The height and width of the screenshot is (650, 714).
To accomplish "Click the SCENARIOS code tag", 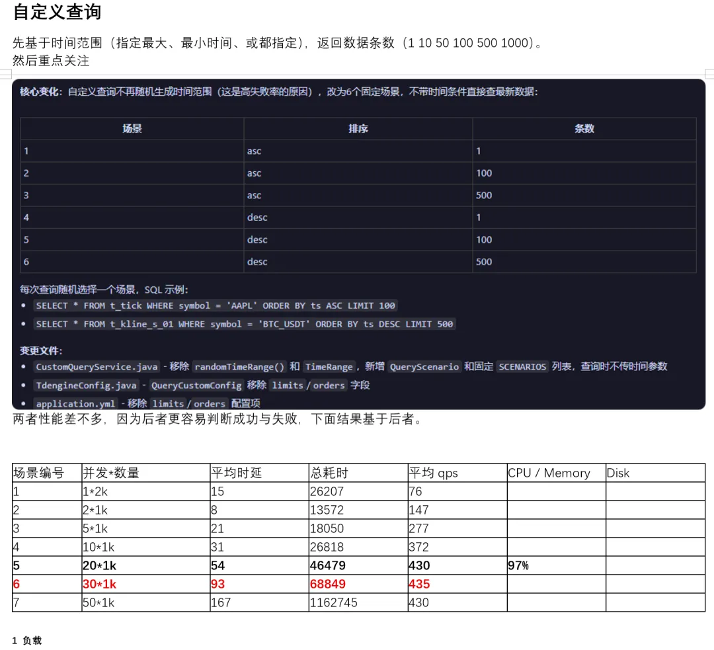I will pos(522,367).
